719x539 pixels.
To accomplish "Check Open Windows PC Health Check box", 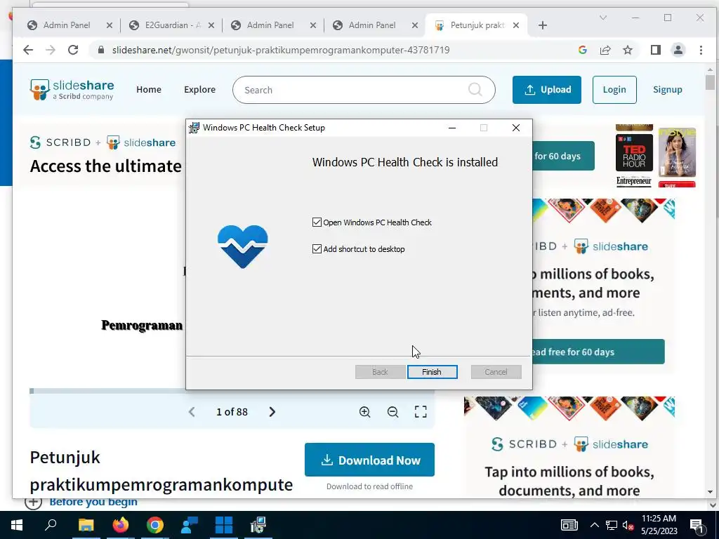I will pos(317,222).
